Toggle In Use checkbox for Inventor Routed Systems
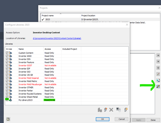 (x=7, y=93)
